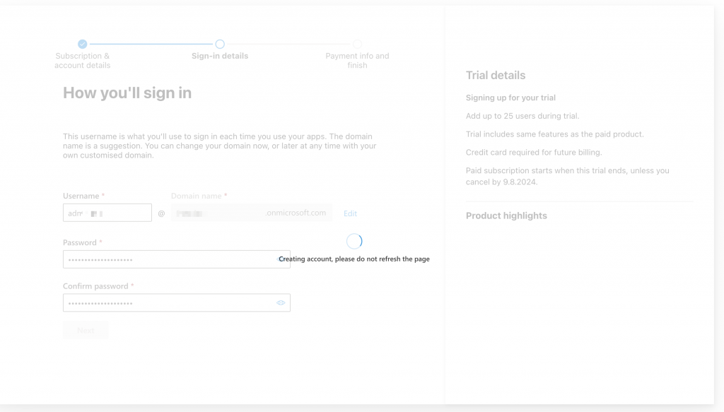This screenshot has width=724, height=412.
Task: Click into the Password field
Action: point(170,259)
